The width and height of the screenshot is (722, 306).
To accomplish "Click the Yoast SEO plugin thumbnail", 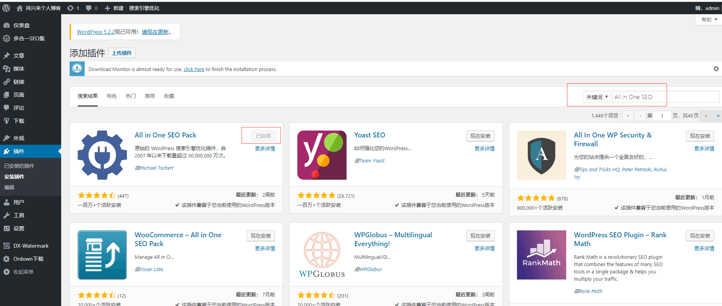I will pyautogui.click(x=322, y=155).
